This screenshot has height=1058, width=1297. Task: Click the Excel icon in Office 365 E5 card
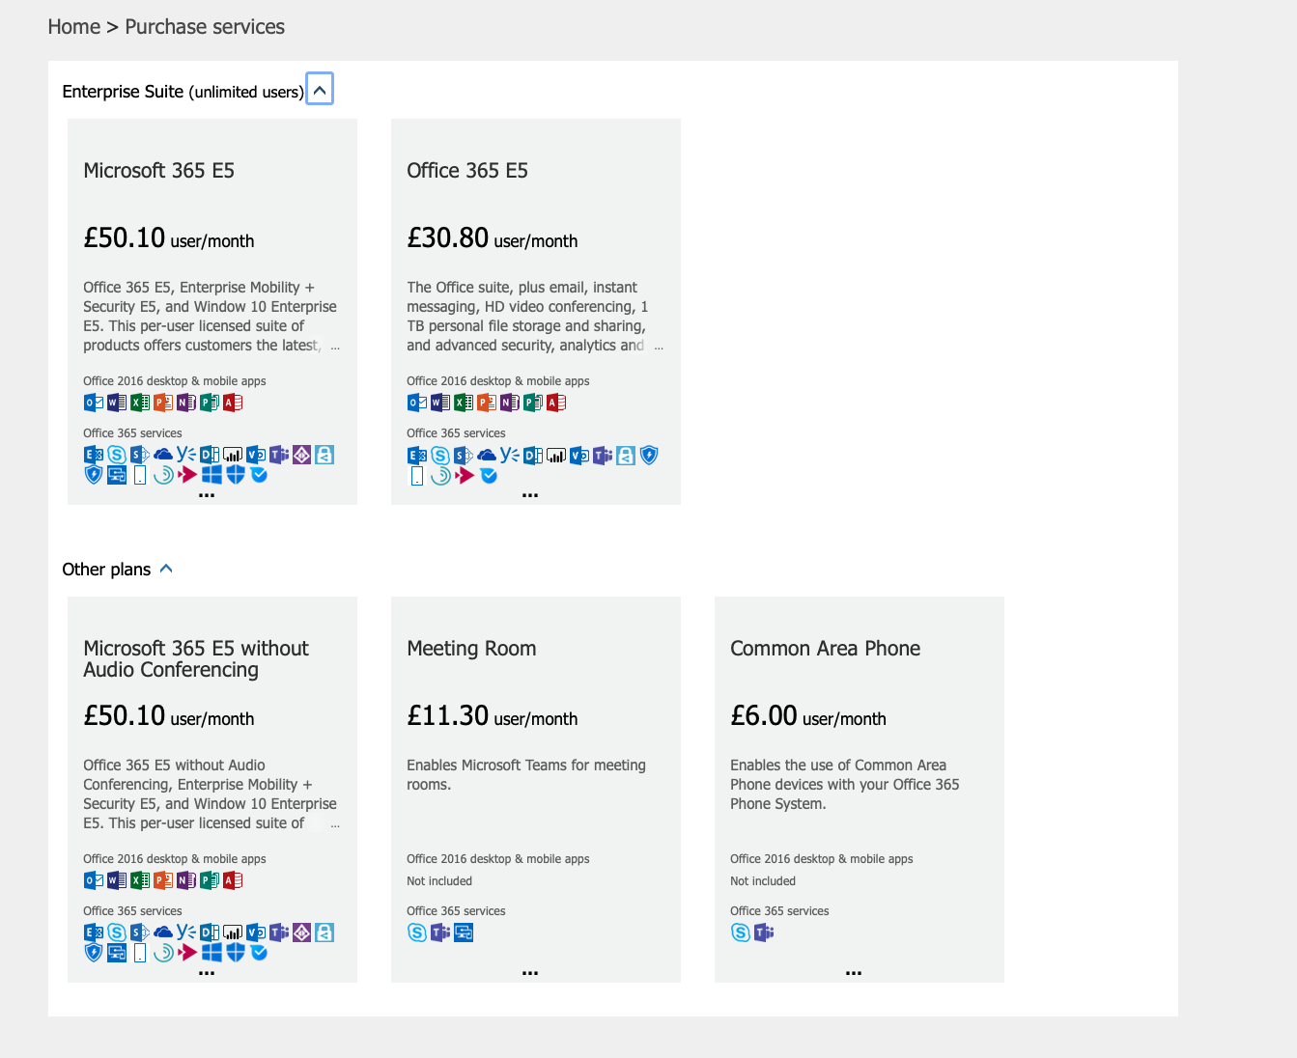(464, 403)
